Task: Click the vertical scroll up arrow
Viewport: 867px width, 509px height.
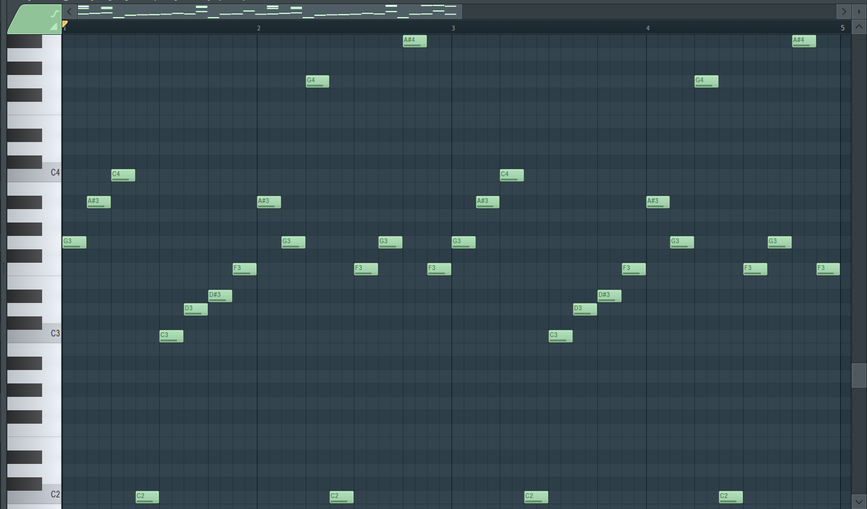Action: point(859,27)
